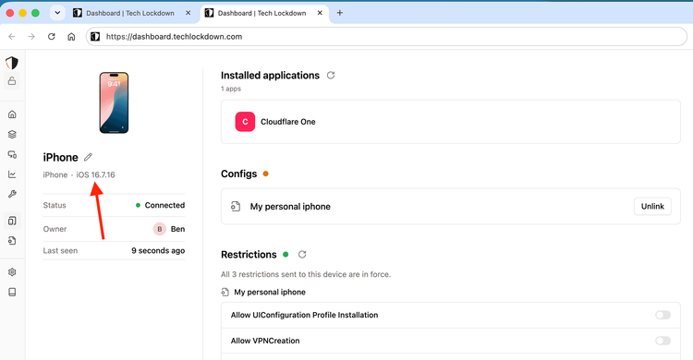Switch to first Dashboard | Tech Lockdown tab
Viewport: 693px width, 360px height.
[x=130, y=13]
